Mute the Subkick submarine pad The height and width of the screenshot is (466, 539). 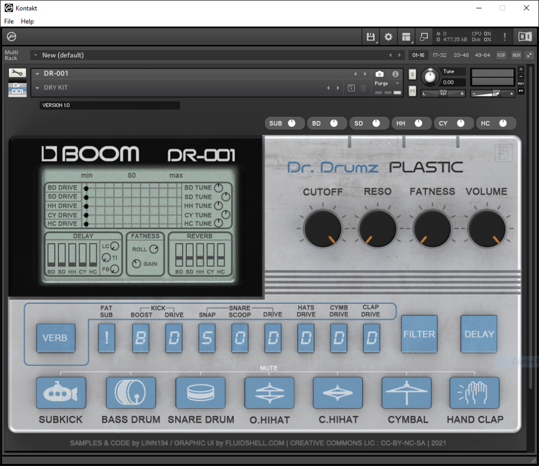pos(61,393)
